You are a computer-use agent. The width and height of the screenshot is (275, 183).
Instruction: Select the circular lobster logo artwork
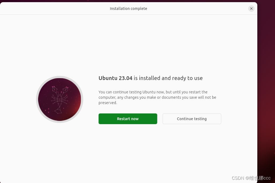60,99
